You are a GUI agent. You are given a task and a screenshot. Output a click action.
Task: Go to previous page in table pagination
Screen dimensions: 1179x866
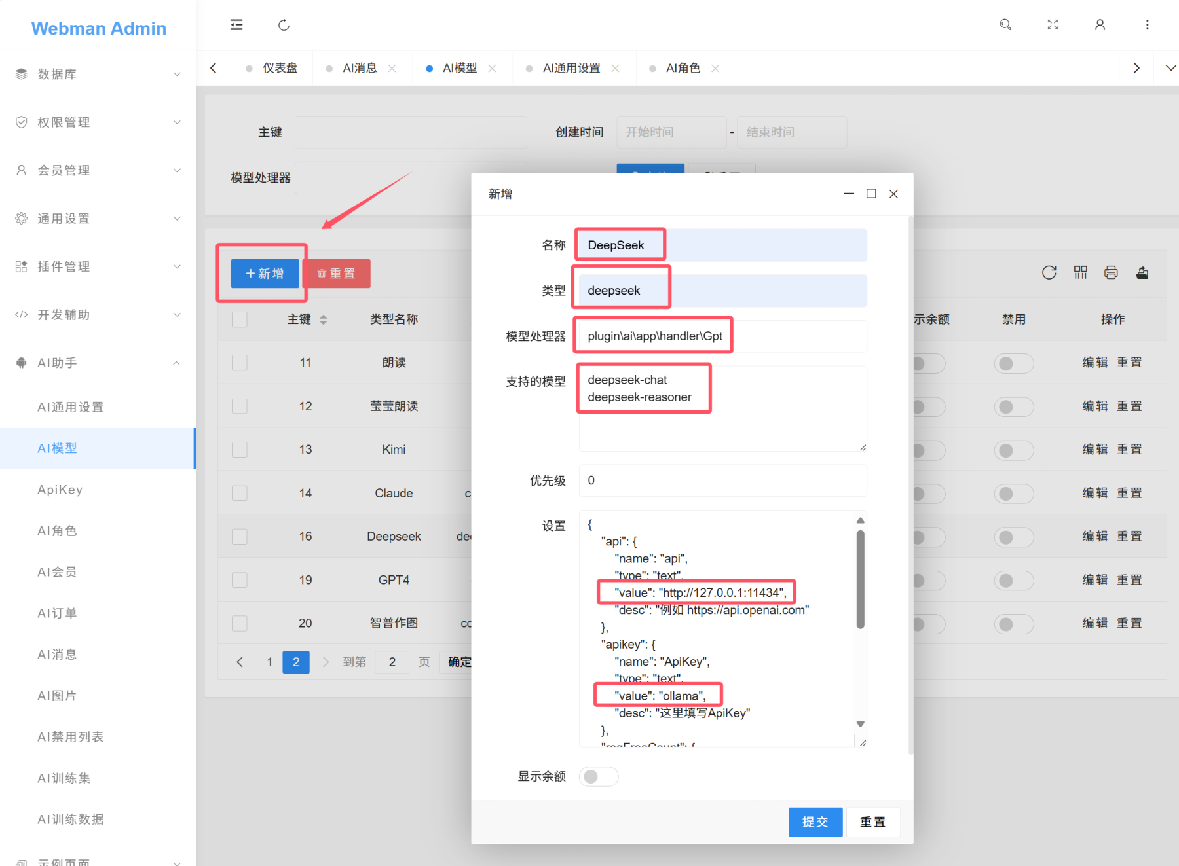[240, 662]
